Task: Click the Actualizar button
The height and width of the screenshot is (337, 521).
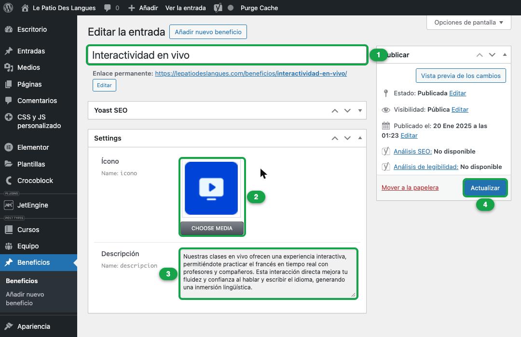Action: pos(485,188)
